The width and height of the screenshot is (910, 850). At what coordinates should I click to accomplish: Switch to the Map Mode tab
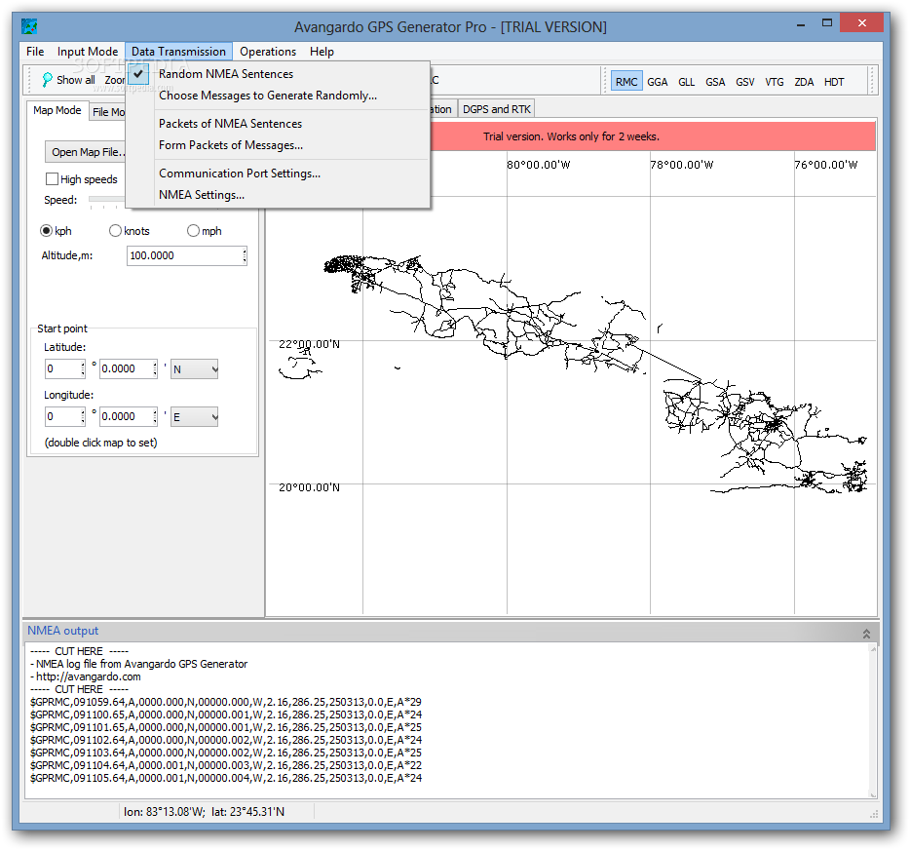57,110
